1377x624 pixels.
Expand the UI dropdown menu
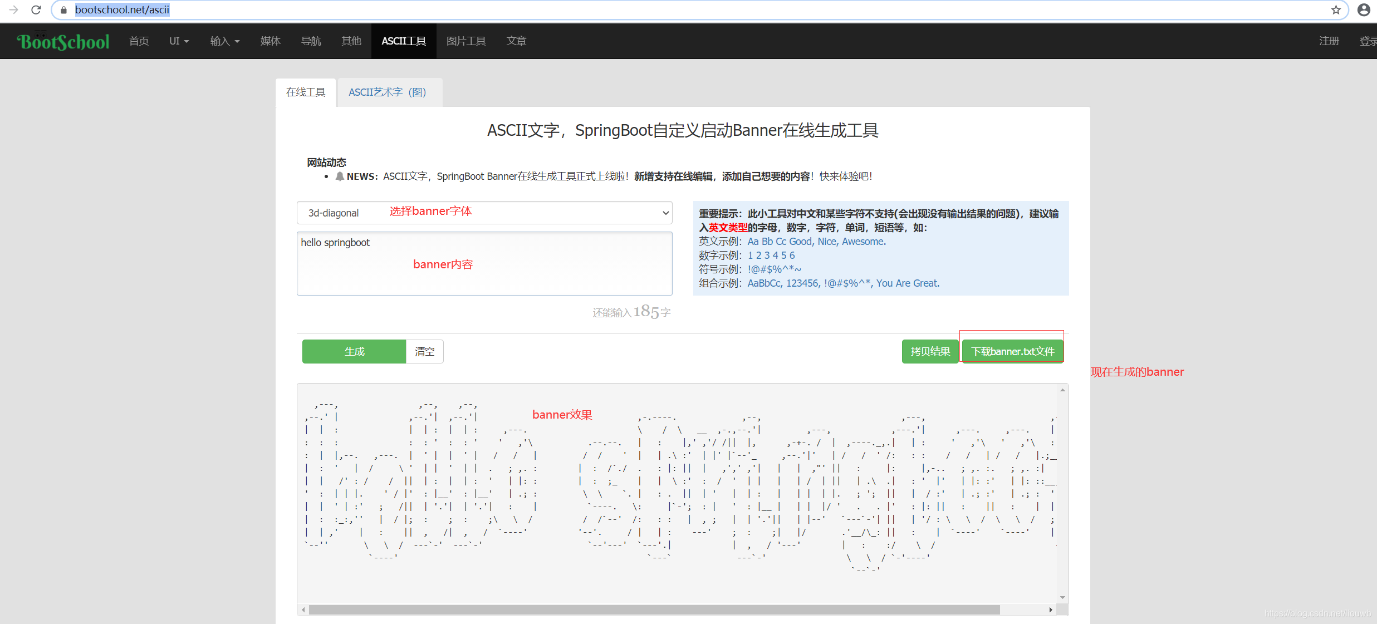click(179, 41)
